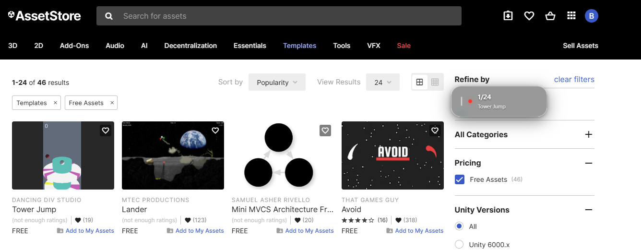Click publisher SAMUEL ASHER RIVELLO

(271, 200)
